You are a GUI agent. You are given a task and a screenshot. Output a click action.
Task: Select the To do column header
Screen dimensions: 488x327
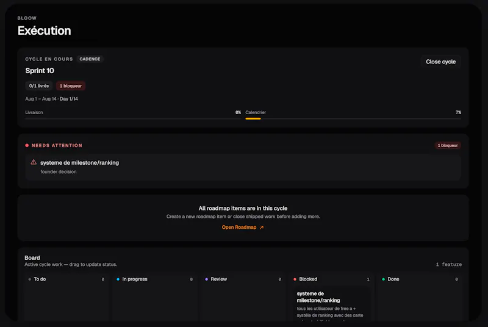point(66,279)
